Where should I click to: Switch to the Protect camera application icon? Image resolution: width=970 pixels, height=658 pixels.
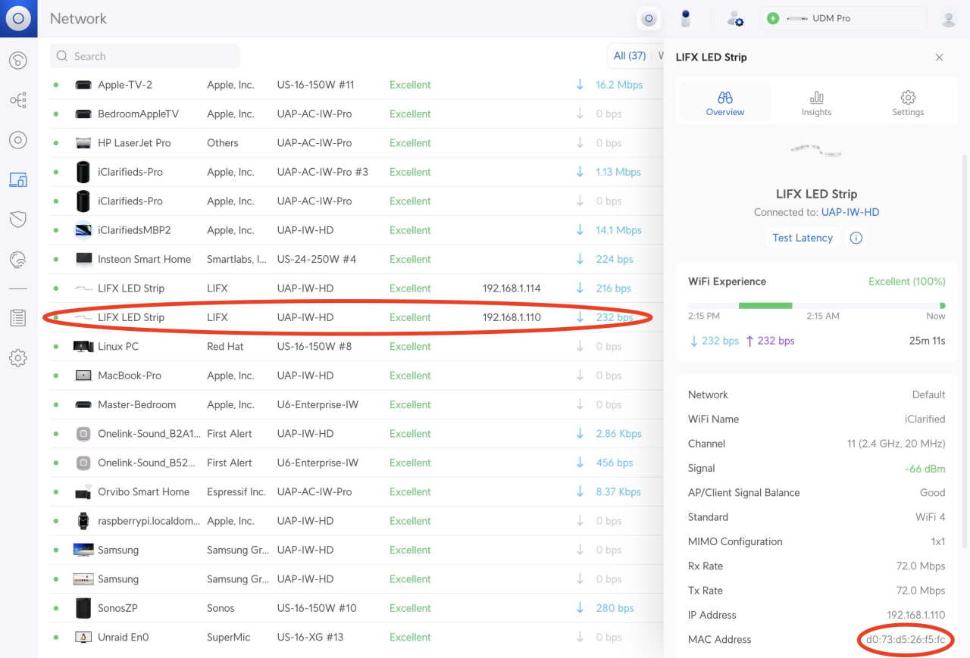[686, 19]
